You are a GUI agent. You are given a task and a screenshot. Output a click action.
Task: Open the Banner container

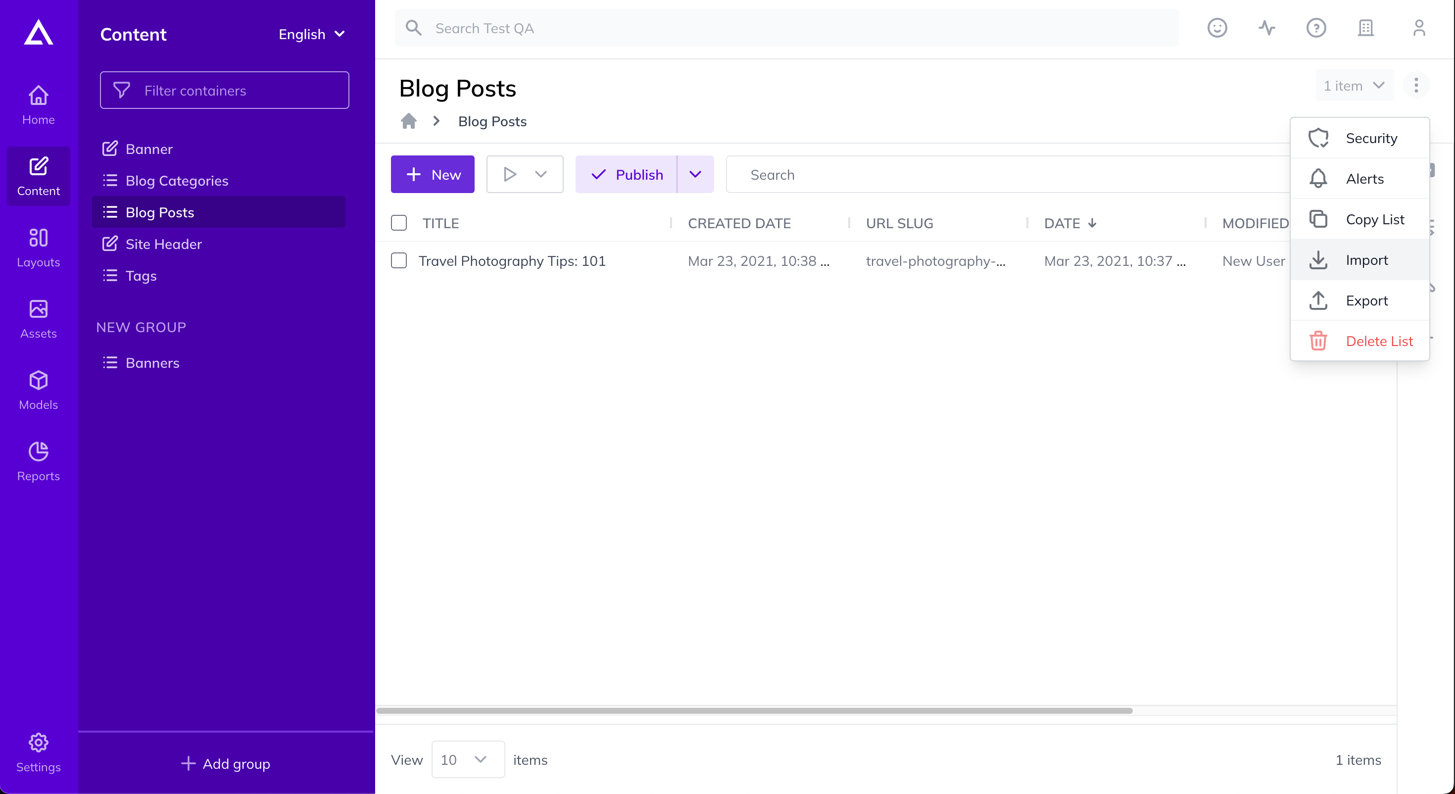click(219, 149)
